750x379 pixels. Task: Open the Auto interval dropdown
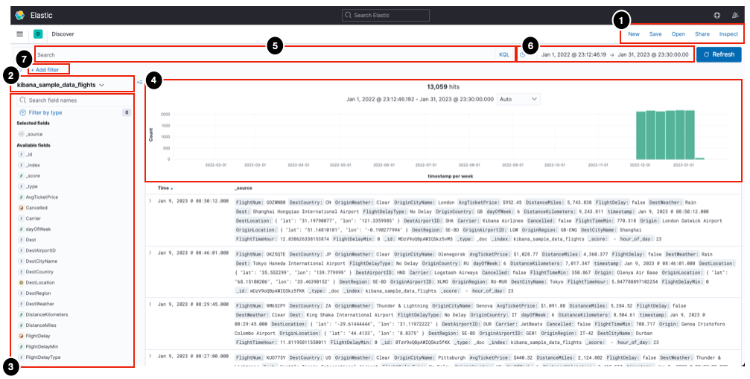(x=518, y=99)
